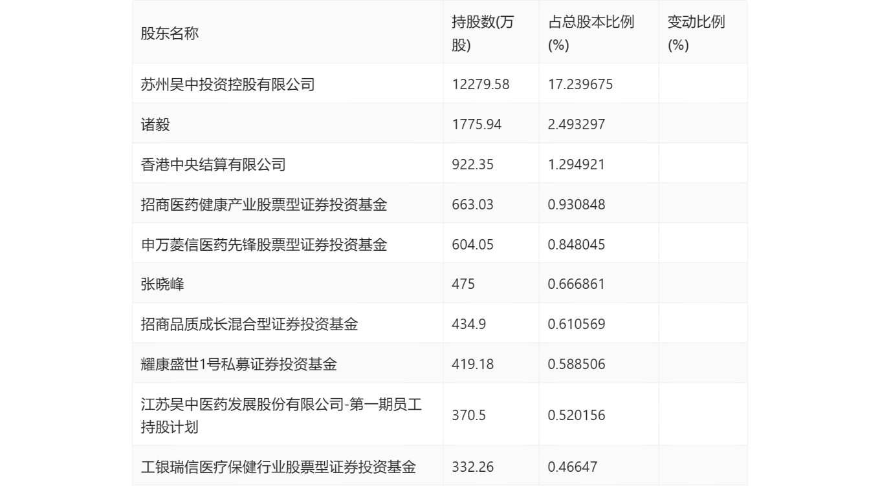880x486 pixels.
Task: Click the percentage 0.520156
Action: (577, 415)
